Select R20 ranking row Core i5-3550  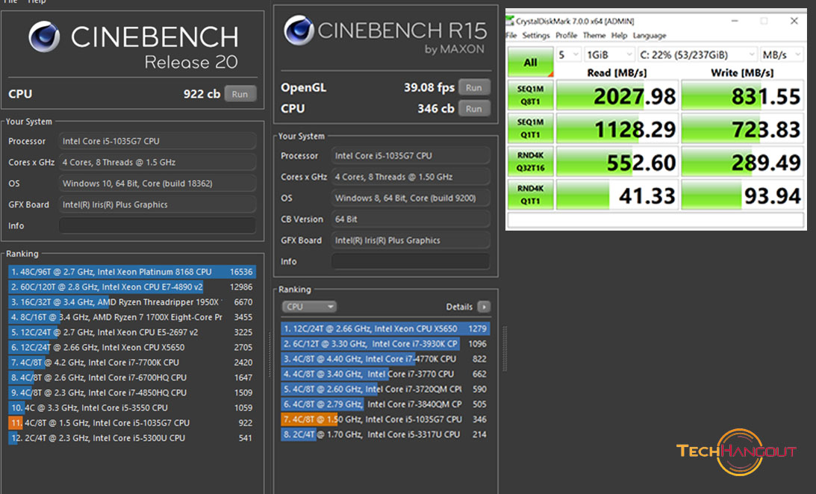coord(131,407)
